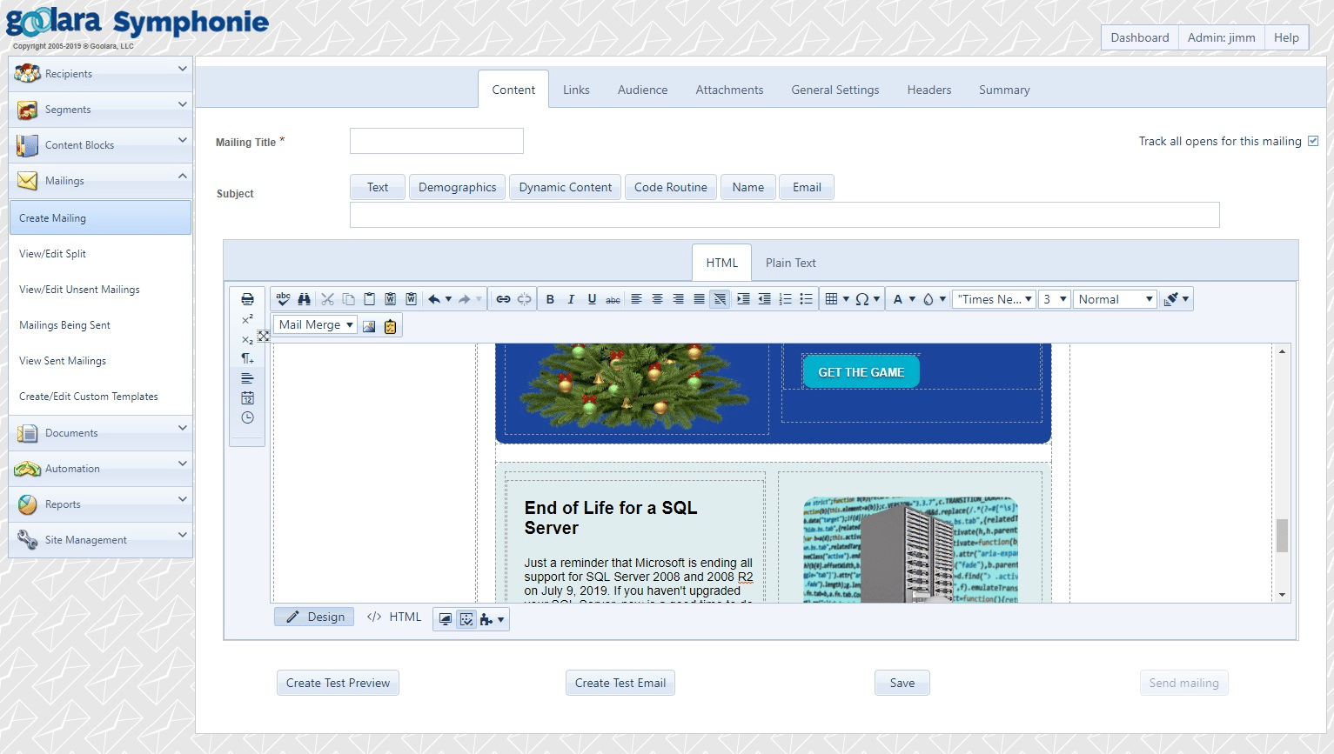Open View Sent Mailings link

[63, 361]
